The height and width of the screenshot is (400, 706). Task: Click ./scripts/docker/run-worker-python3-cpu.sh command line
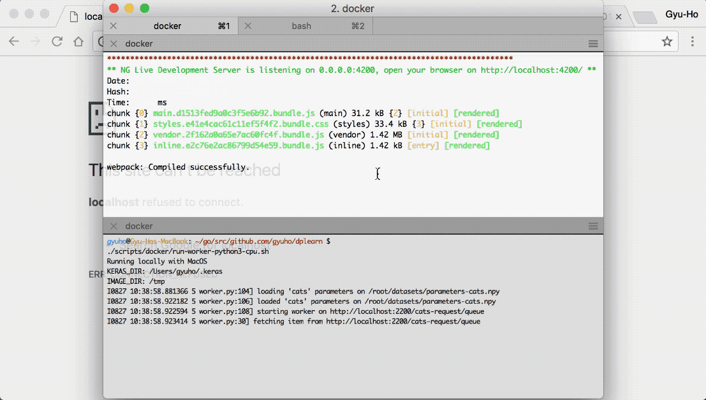188,251
